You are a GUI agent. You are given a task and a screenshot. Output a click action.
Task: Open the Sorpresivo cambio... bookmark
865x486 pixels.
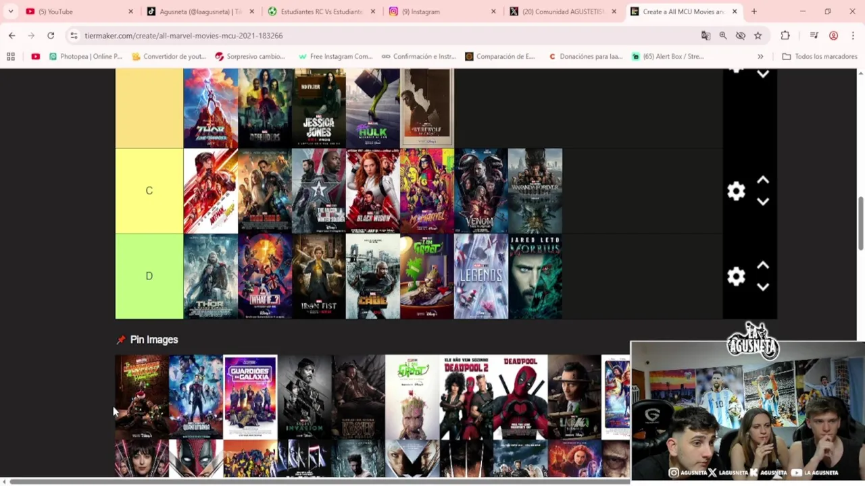[x=250, y=57]
